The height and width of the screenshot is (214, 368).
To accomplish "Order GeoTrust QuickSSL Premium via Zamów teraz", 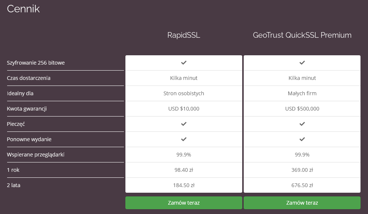I will coord(302,203).
